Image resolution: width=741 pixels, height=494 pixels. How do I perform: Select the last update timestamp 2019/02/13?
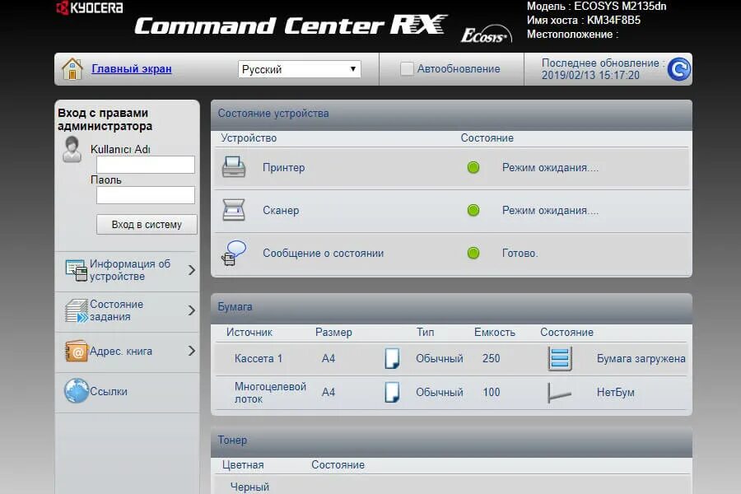coord(590,76)
